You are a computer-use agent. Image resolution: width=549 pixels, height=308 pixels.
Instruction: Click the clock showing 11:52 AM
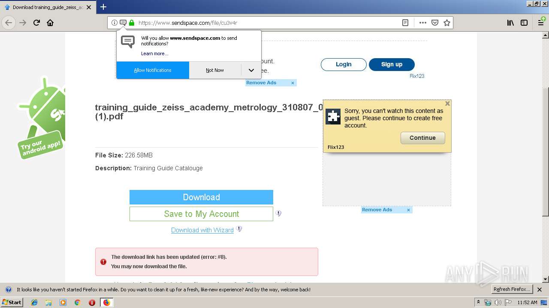click(x=527, y=302)
